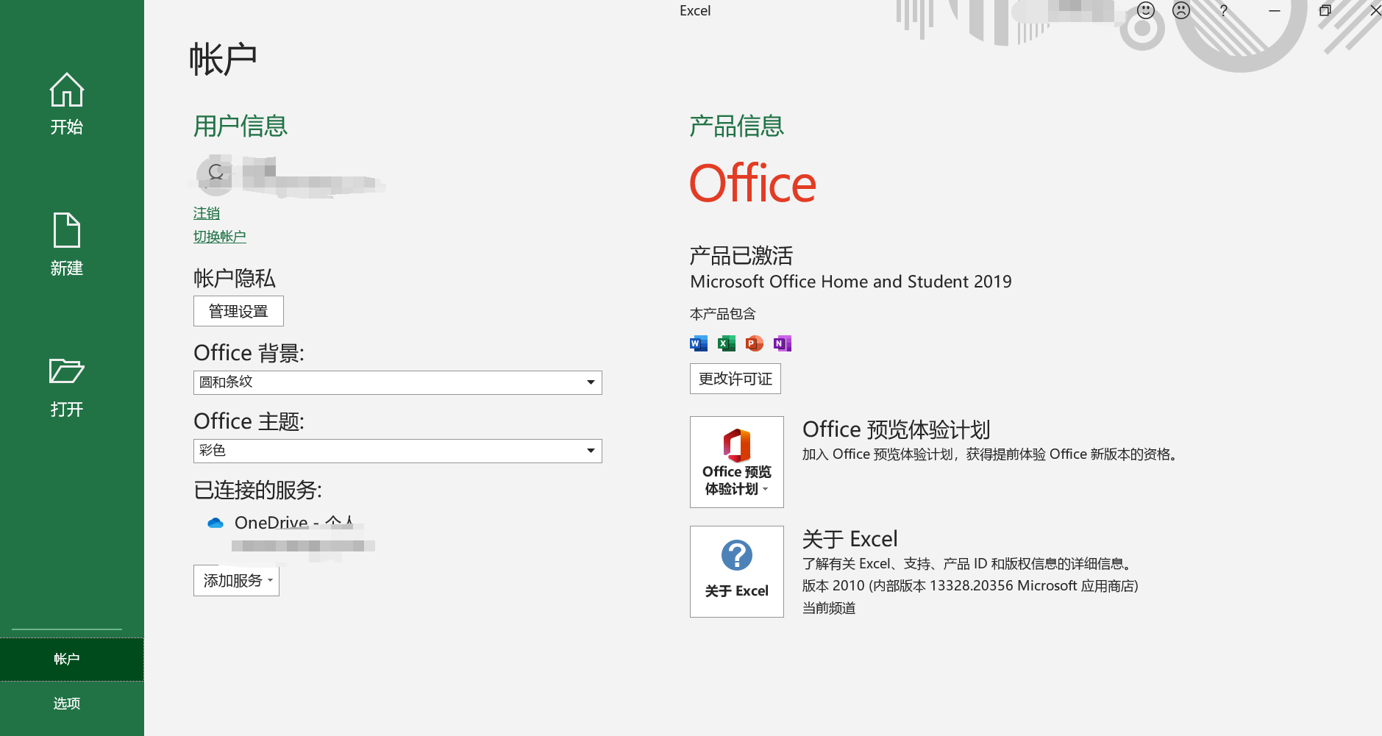Open the 开始 home page
This screenshot has height=736, width=1382.
(66, 104)
